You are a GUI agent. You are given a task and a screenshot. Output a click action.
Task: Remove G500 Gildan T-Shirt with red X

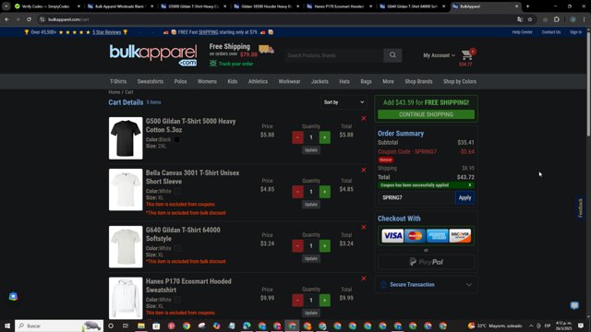click(x=364, y=119)
